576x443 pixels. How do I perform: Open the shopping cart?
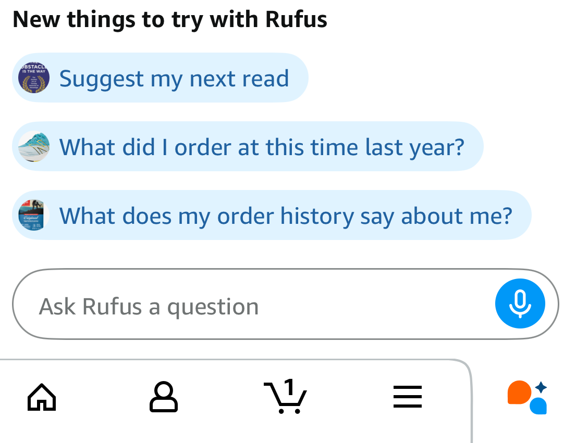pyautogui.click(x=285, y=398)
